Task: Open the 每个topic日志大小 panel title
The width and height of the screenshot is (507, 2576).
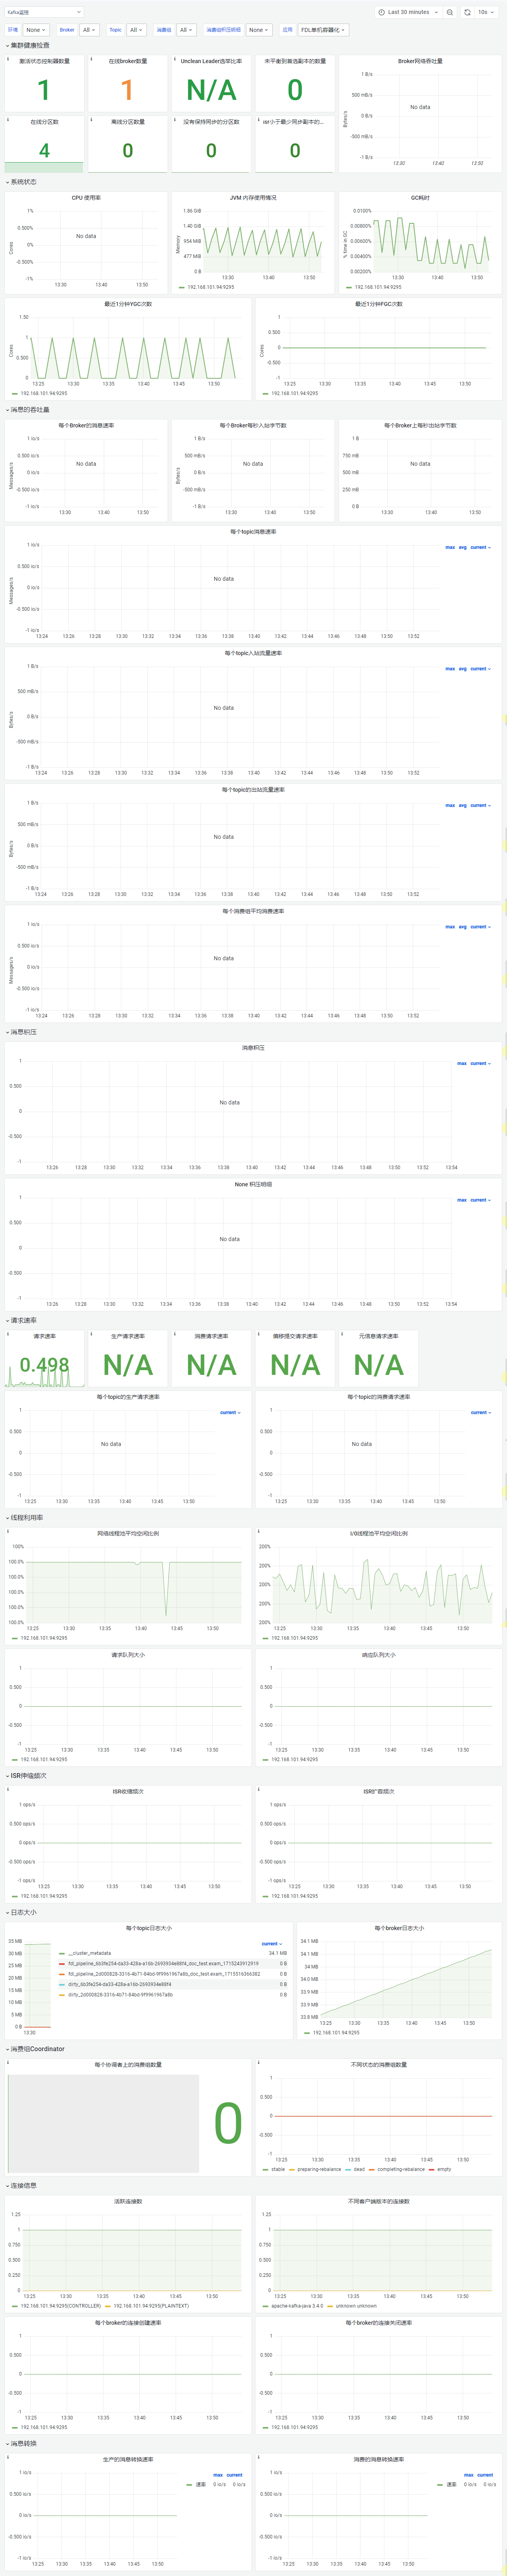Action: coord(148,1928)
